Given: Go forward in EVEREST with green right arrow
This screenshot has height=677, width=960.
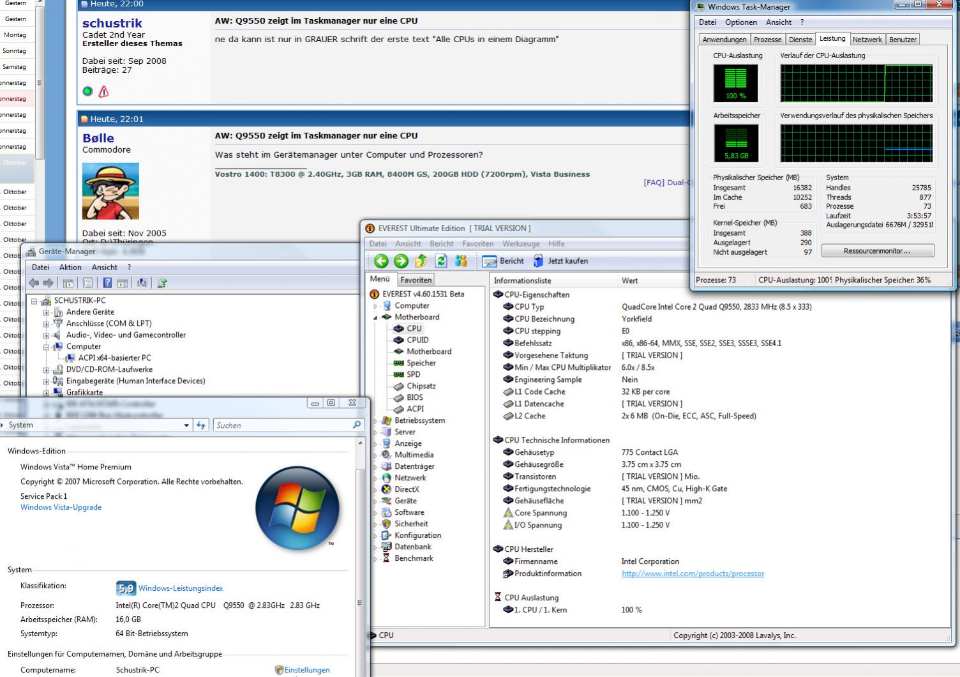Looking at the screenshot, I should (x=401, y=261).
